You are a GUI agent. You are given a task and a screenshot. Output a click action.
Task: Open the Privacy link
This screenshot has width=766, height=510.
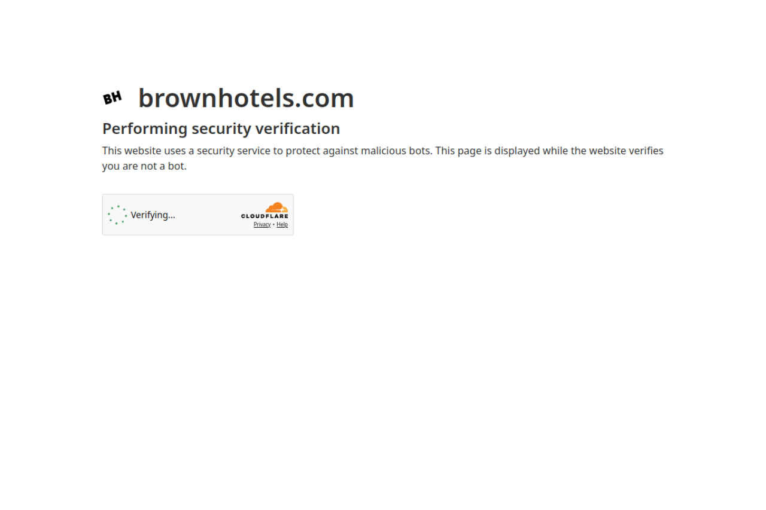(262, 225)
